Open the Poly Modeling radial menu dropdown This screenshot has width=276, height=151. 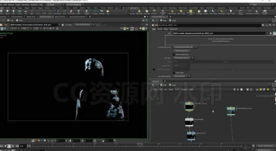(x=75, y=5)
